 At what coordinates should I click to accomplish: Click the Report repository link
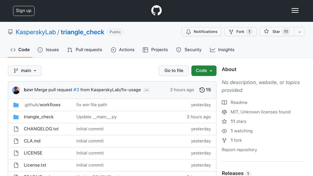(x=239, y=150)
